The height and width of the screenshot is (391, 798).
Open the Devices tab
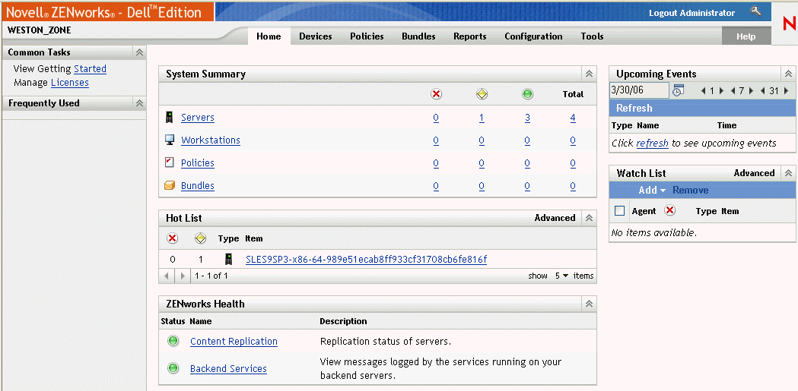pos(316,36)
